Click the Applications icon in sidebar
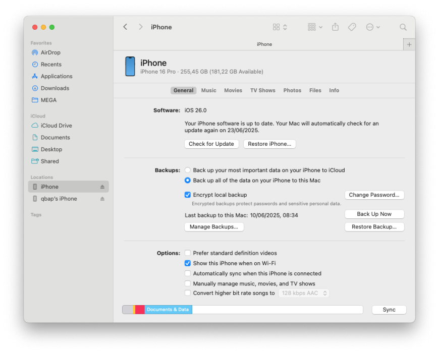439x354 pixels. (x=35, y=76)
